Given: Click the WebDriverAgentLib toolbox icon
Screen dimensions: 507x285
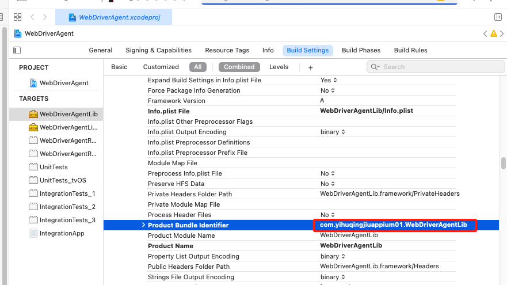Looking at the screenshot, I should pyautogui.click(x=33, y=114).
